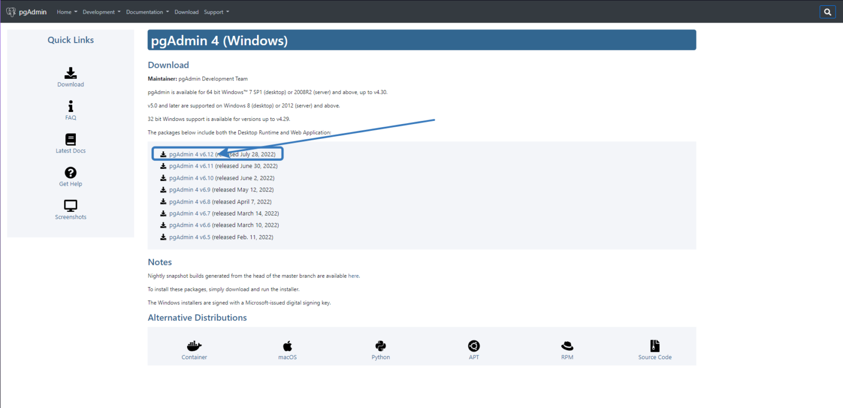Click the 'pgAdmin 4 (Windows)' page title
Screen dimensions: 843x408
pos(219,41)
